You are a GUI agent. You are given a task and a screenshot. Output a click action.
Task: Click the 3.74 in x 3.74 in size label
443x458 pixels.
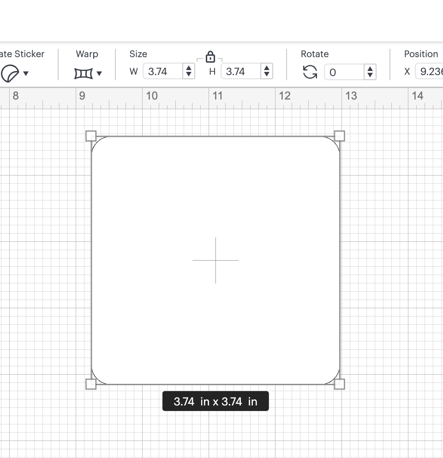(216, 401)
